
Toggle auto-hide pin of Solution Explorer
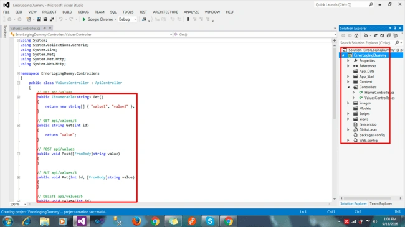click(395, 28)
